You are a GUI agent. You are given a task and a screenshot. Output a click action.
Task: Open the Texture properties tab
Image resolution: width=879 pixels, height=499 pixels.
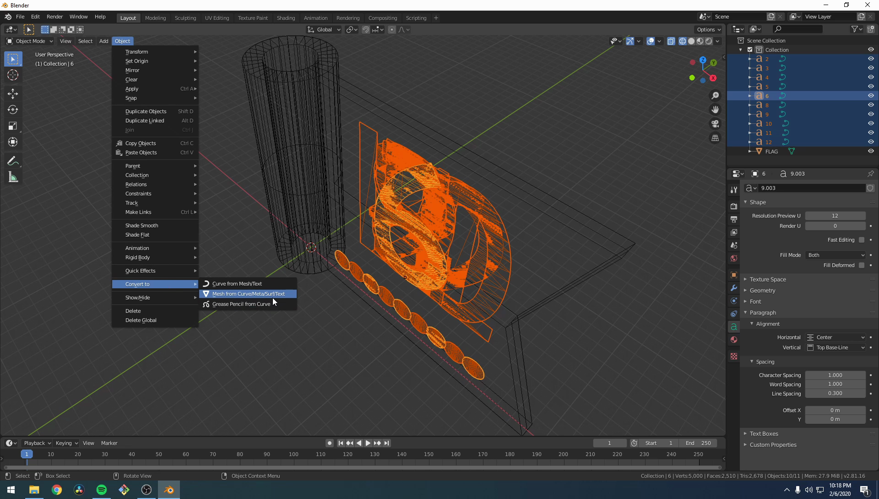(734, 356)
